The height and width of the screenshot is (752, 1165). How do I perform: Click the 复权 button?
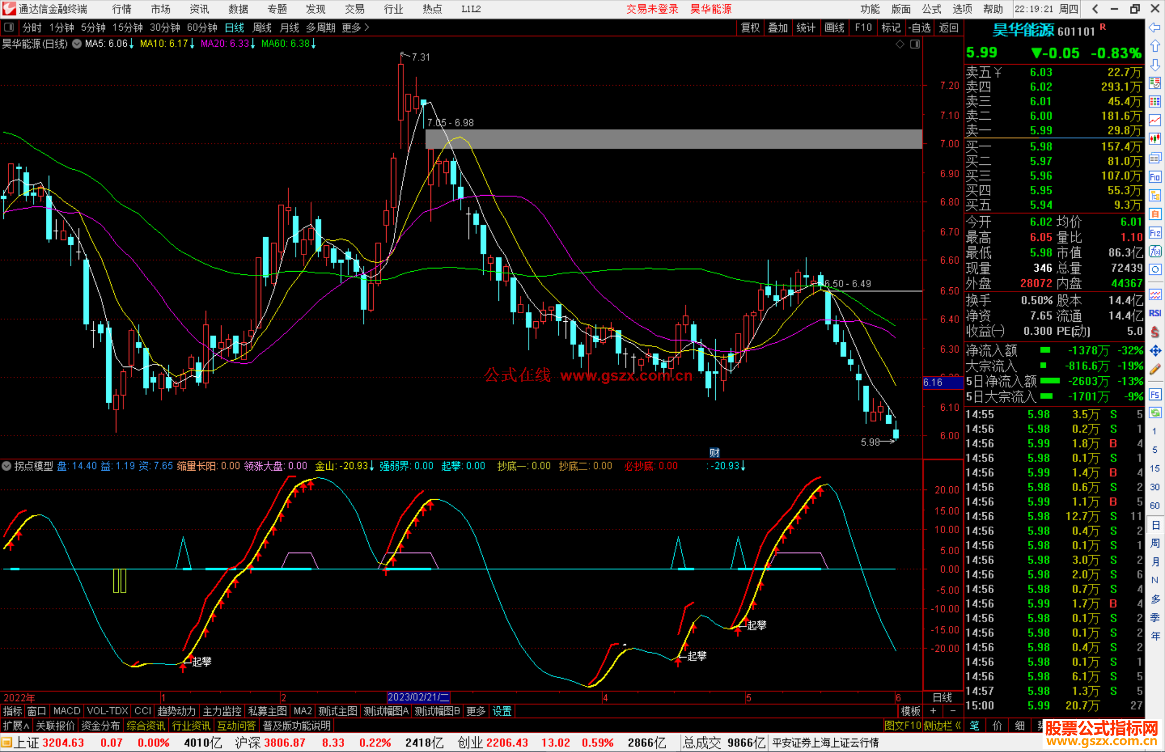(750, 27)
